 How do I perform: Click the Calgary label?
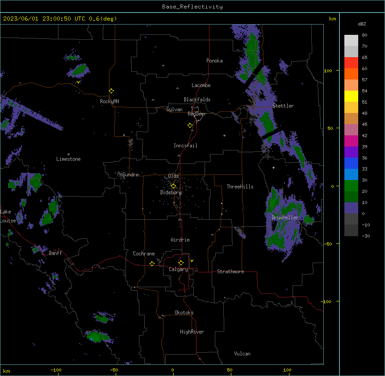(x=179, y=269)
